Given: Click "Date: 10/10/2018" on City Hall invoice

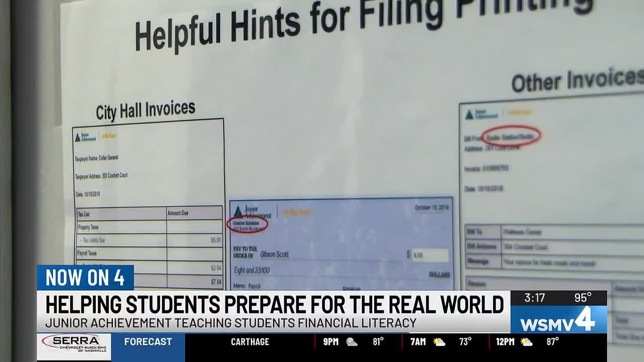Looking at the screenshot, I should click(x=88, y=194).
